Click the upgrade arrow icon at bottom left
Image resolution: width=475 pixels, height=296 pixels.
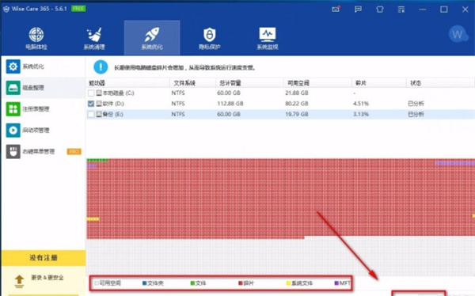coord(19,282)
